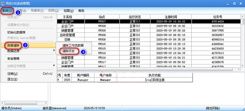This screenshot has height=111, width=245.
Task: Click status bar 服务器[dataserver]
Action: click(55, 108)
